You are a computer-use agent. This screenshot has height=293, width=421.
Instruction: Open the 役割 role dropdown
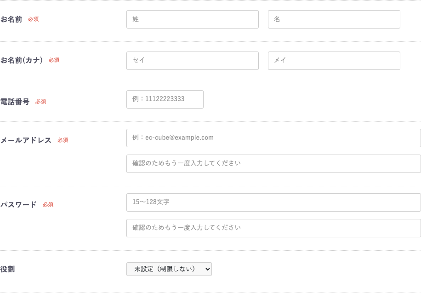(169, 269)
